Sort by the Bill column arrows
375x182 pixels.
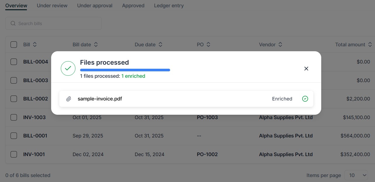pyautogui.click(x=35, y=45)
